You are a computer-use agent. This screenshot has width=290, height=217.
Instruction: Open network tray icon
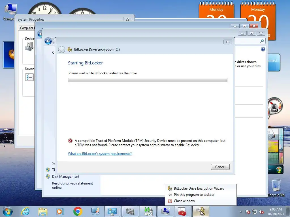(x=255, y=212)
